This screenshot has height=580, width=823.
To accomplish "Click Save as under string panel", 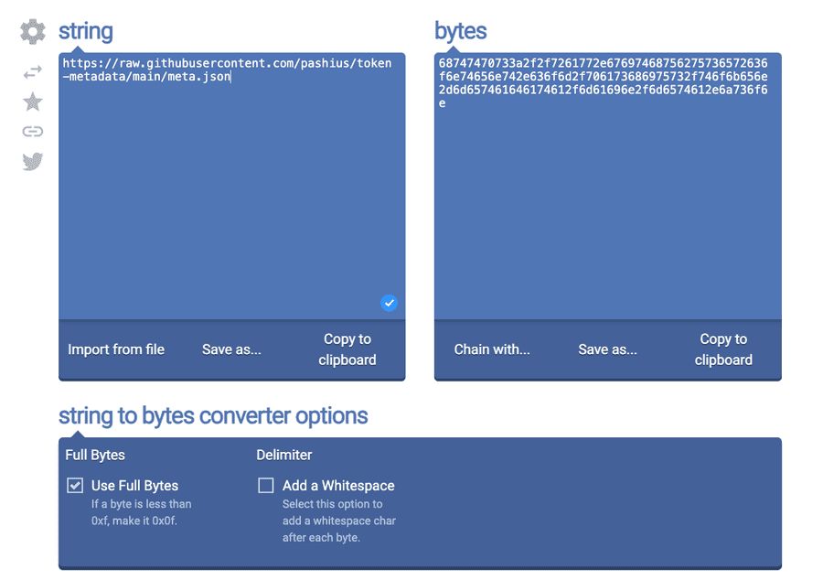I will click(x=231, y=349).
